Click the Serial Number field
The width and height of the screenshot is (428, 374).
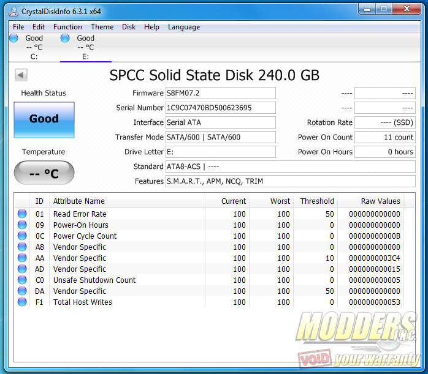click(221, 108)
